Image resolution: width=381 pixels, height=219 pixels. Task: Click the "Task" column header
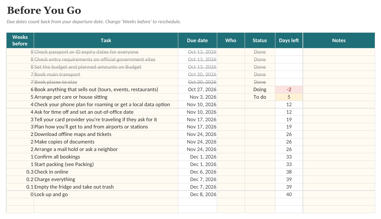106,40
